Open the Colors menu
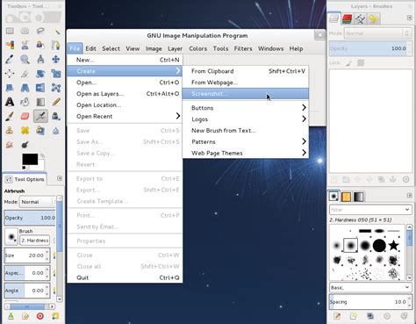 click(x=197, y=48)
